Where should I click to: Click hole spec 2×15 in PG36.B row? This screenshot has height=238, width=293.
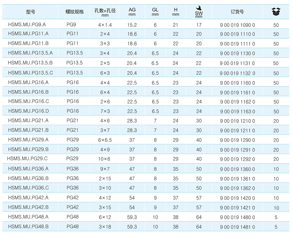[105, 179]
